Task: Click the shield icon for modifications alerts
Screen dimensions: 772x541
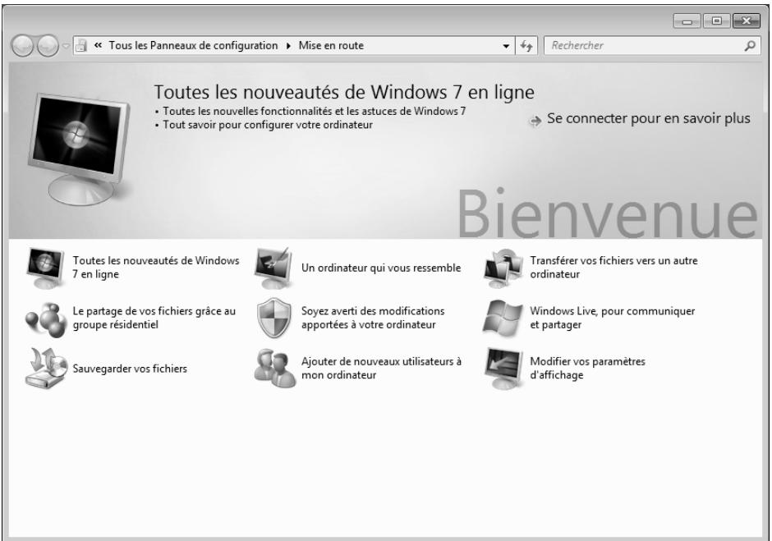Action: (x=274, y=318)
